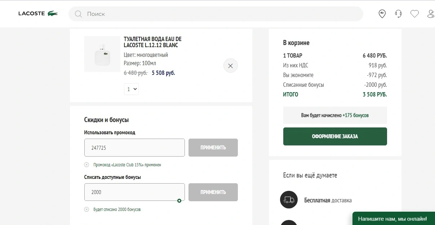The width and height of the screenshot is (435, 225).
Task: Click the 'Итого' total row label
Action: point(290,95)
